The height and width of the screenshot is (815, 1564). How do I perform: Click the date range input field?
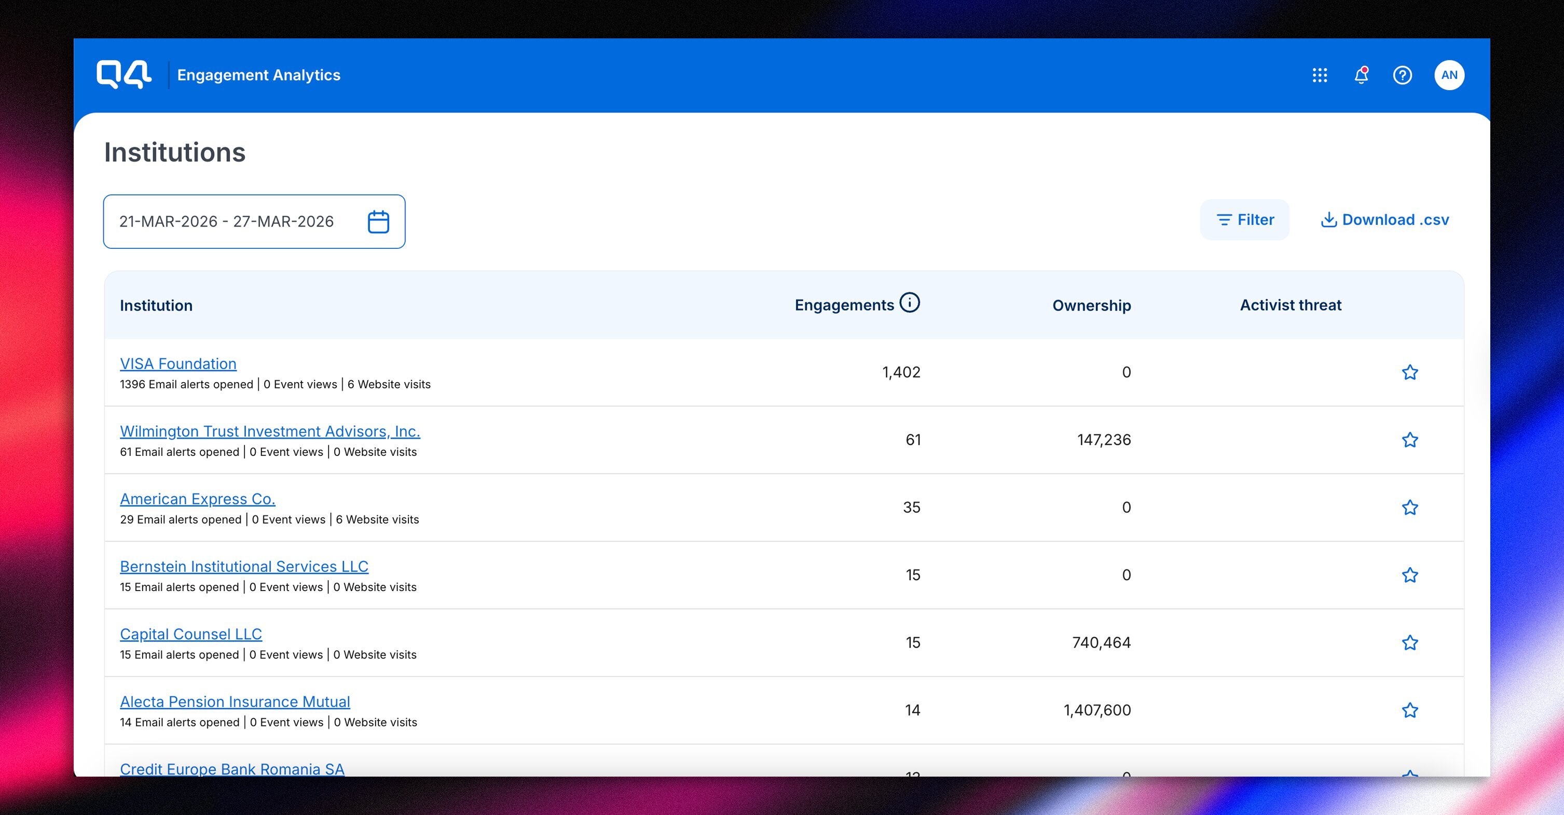226,222
